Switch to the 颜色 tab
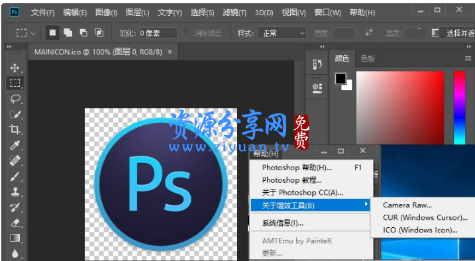475x261 pixels. point(342,58)
